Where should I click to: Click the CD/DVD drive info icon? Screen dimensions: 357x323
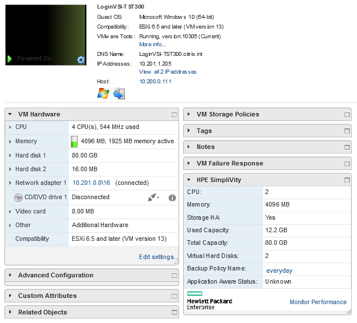click(172, 197)
